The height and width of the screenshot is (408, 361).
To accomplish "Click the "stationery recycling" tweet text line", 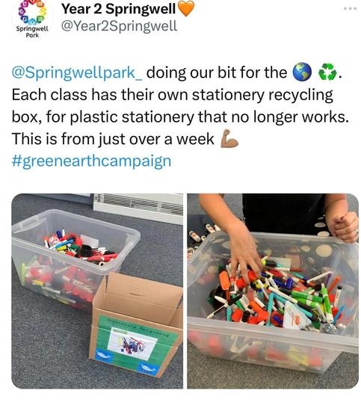I will tap(262, 95).
